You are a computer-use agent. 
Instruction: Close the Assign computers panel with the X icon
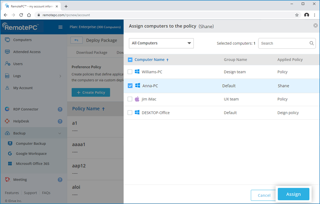(316, 26)
